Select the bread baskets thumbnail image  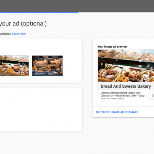click(x=14, y=66)
